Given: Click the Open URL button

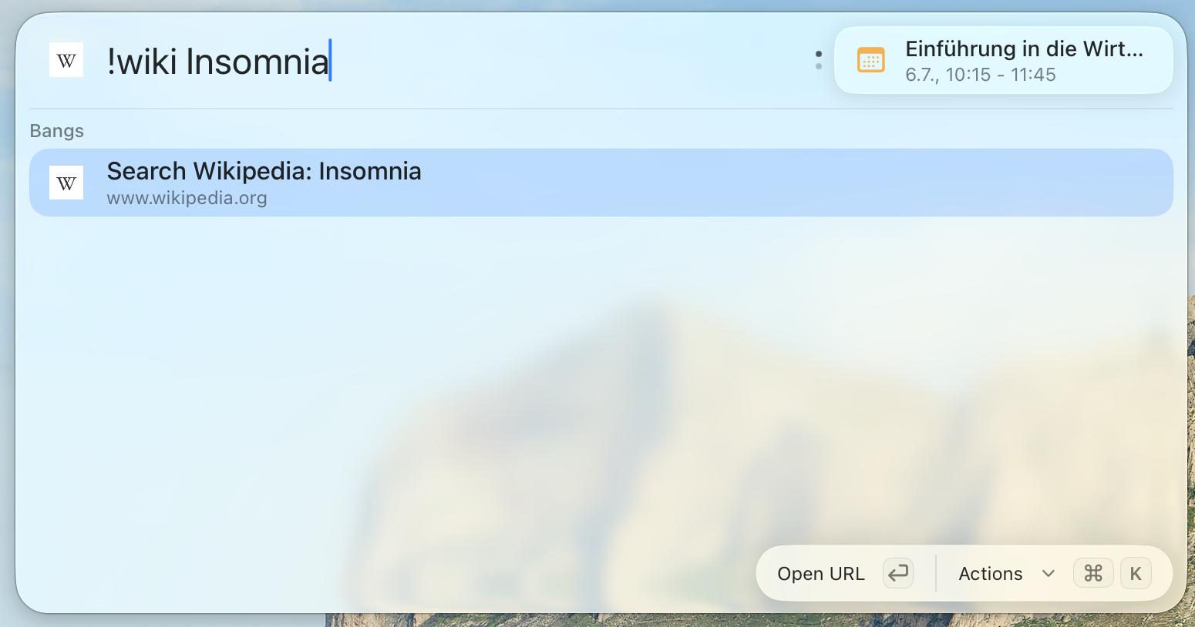Looking at the screenshot, I should coord(821,574).
